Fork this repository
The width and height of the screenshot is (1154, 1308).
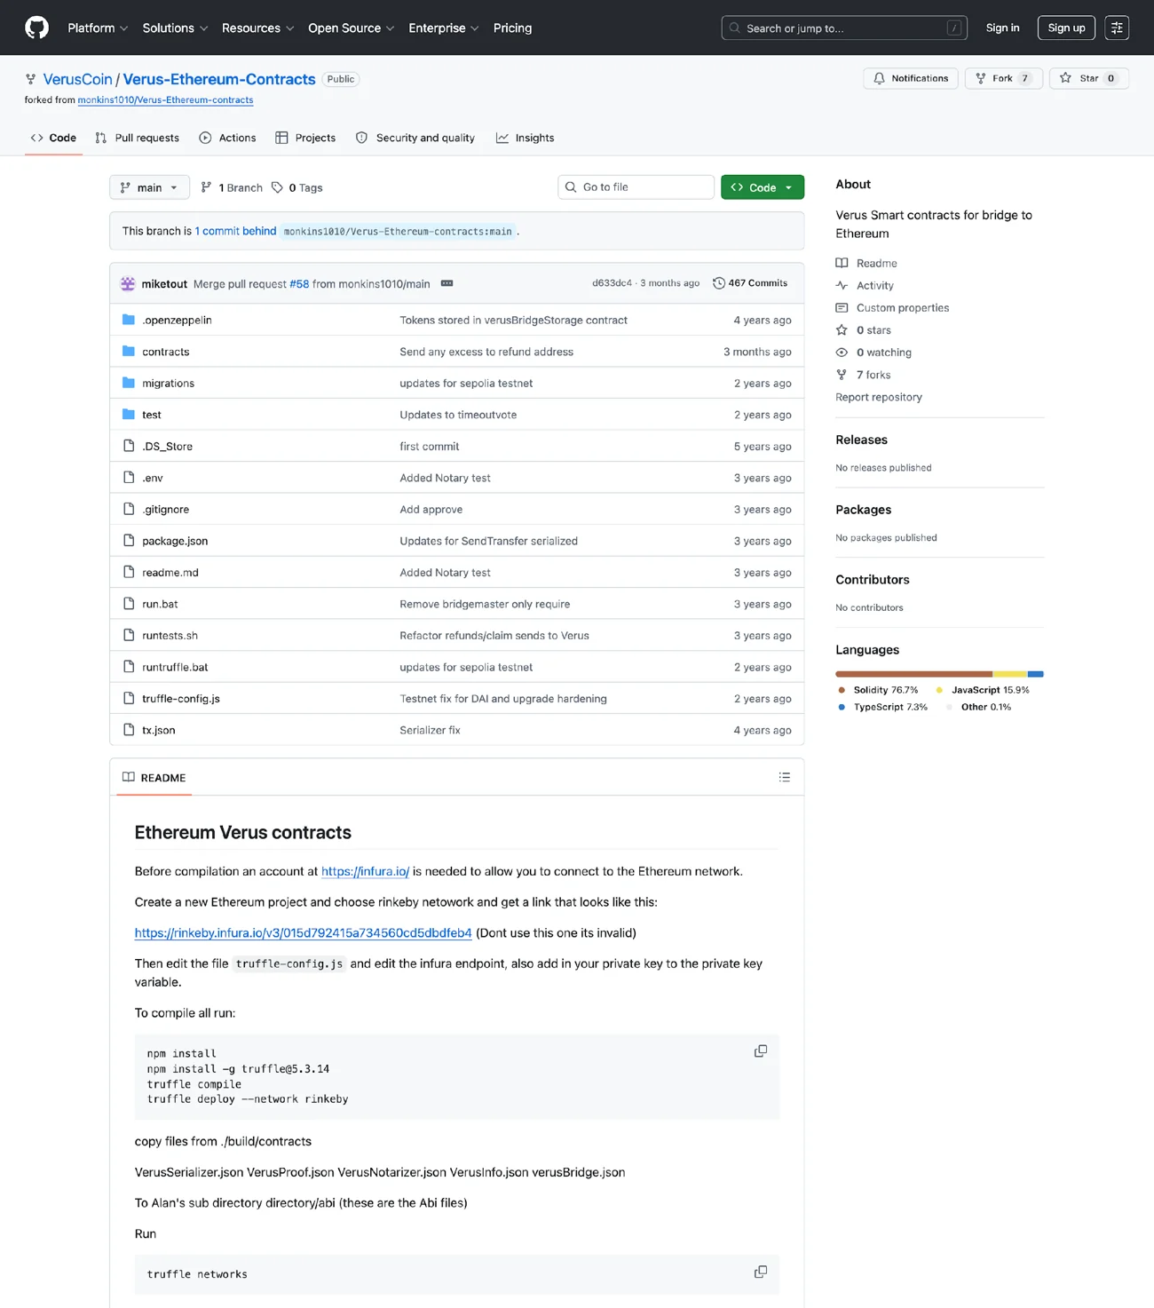click(x=1003, y=78)
